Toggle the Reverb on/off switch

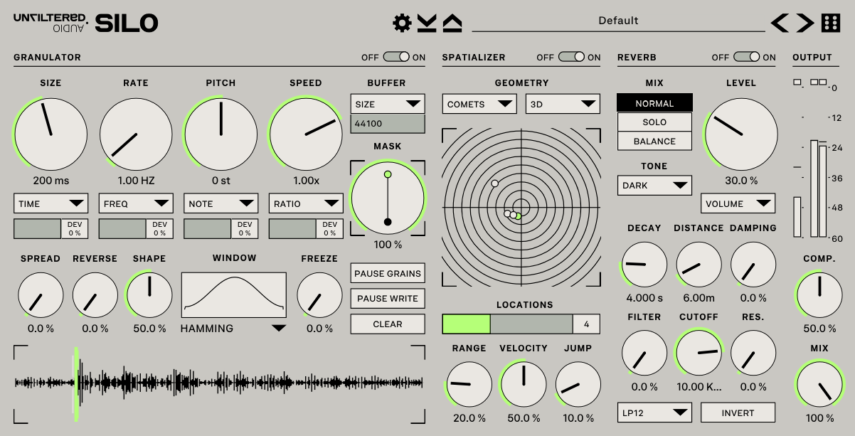point(746,57)
